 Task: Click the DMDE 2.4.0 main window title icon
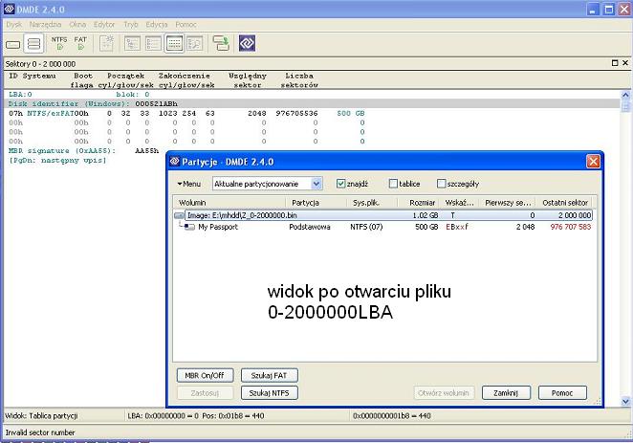coord(9,9)
